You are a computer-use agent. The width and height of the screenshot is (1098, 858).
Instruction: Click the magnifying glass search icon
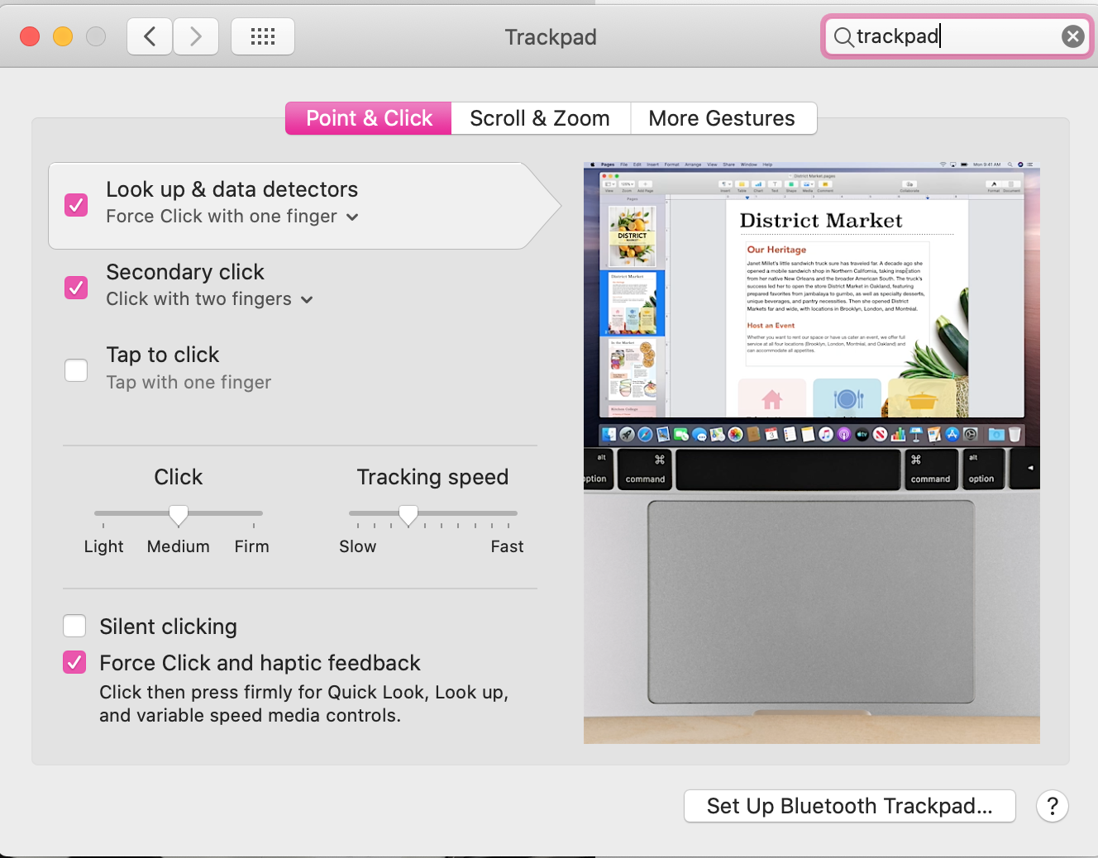pyautogui.click(x=843, y=36)
